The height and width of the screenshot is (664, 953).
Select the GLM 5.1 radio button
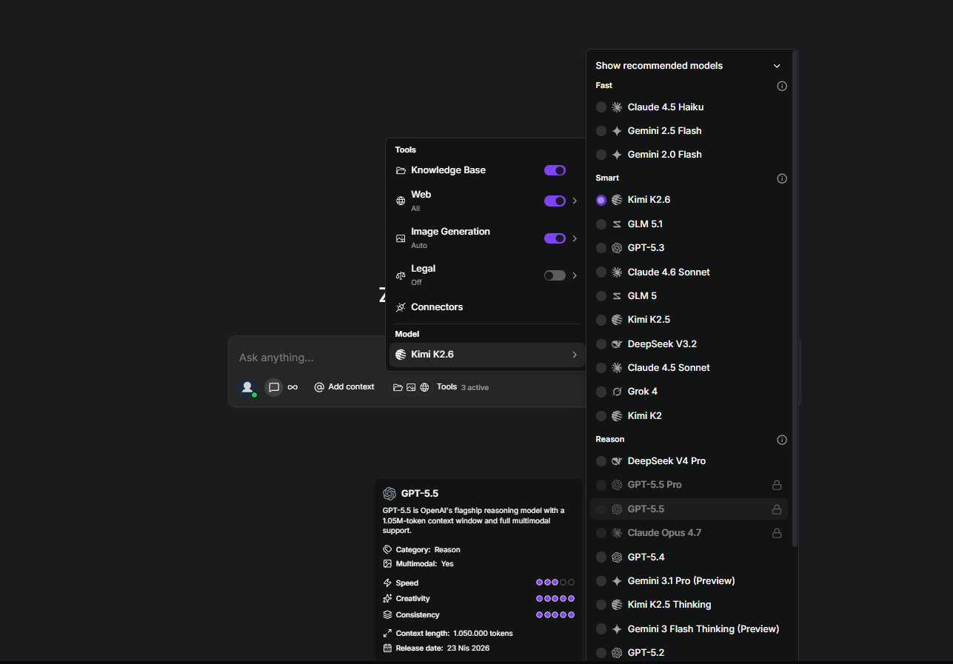coord(601,224)
